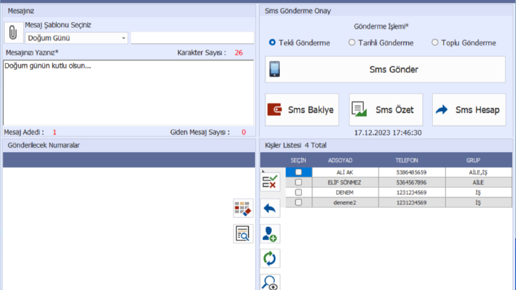
Task: Click the deneme2 name cell
Action: [x=345, y=202]
